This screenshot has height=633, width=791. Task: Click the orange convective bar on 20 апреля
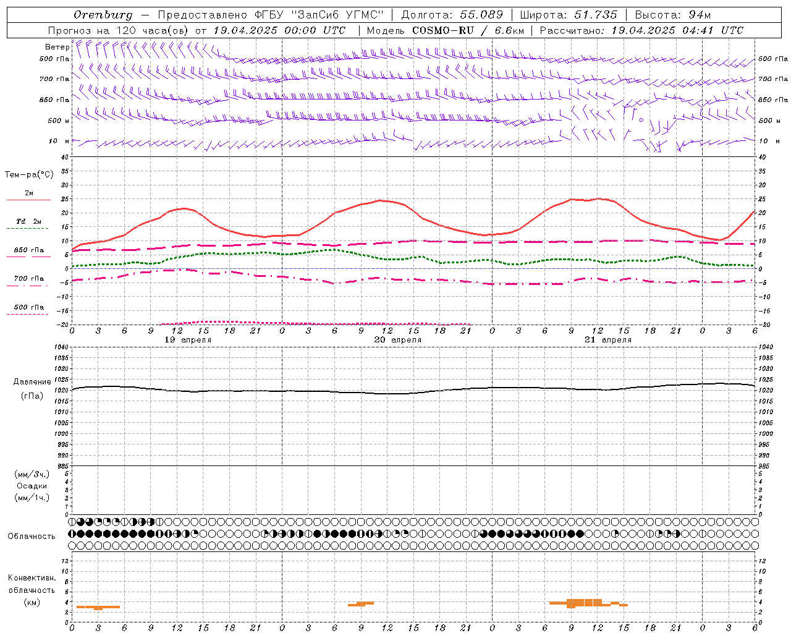[361, 603]
